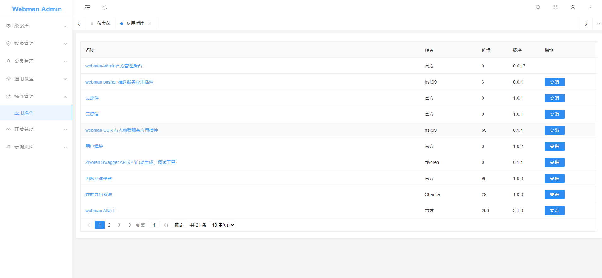Open the tab options dropdown chevron
The width and height of the screenshot is (602, 278).
click(599, 24)
